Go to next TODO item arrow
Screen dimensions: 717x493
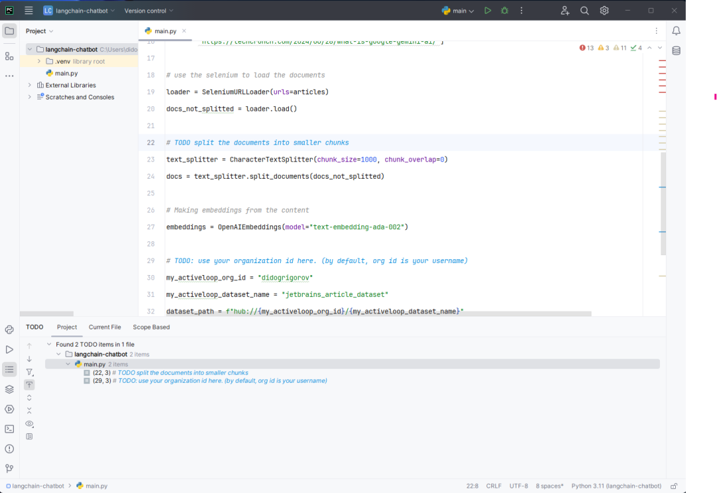point(29,359)
